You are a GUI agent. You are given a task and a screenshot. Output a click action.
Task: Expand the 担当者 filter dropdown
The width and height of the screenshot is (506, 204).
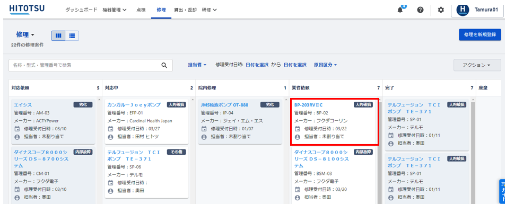pos(197,65)
